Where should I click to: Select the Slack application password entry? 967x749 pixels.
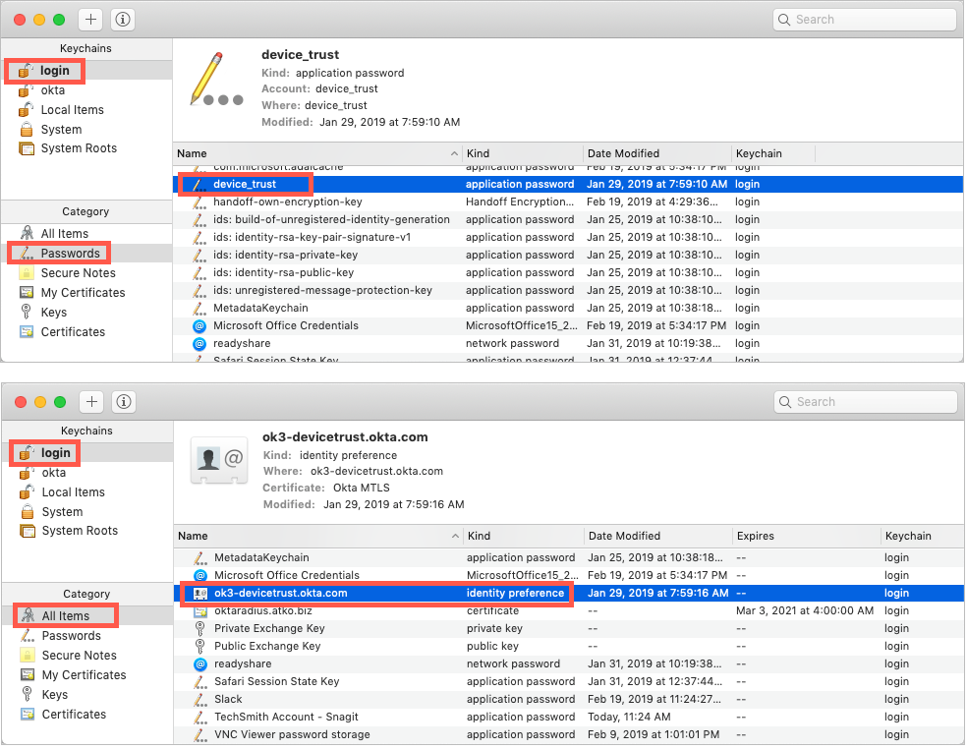click(x=228, y=699)
